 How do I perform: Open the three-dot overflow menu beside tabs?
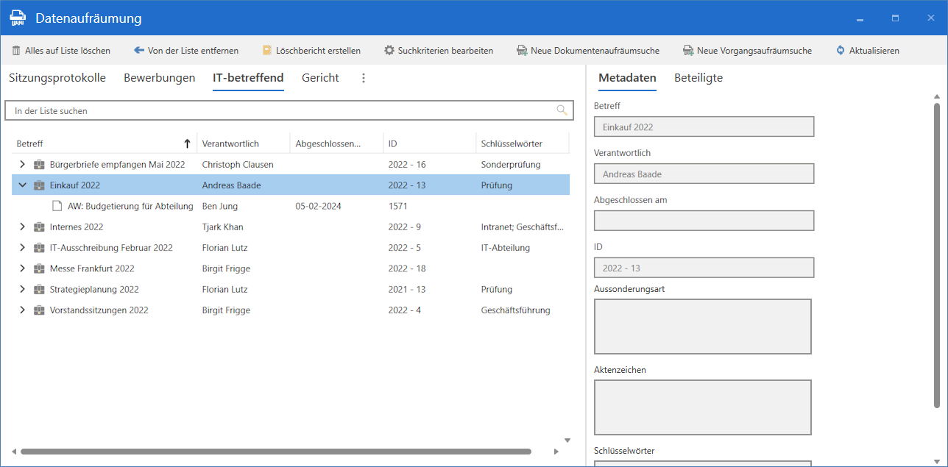[x=363, y=78]
